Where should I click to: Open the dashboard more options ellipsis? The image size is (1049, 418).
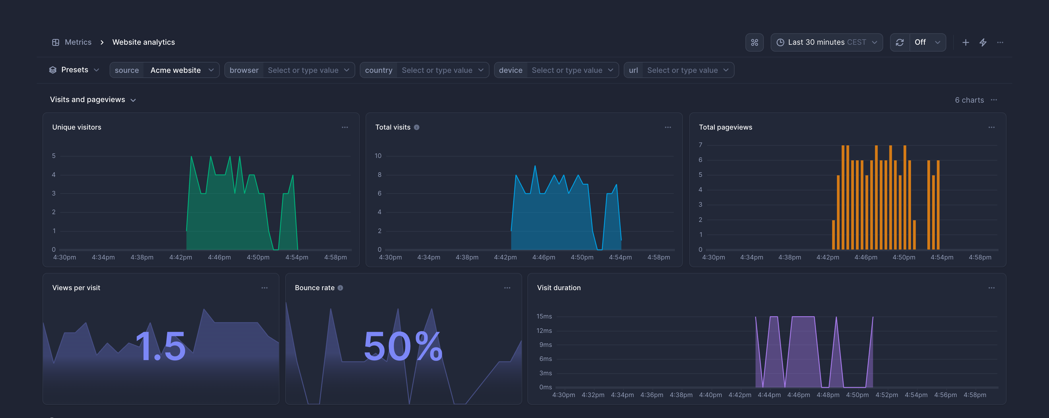coord(1000,42)
